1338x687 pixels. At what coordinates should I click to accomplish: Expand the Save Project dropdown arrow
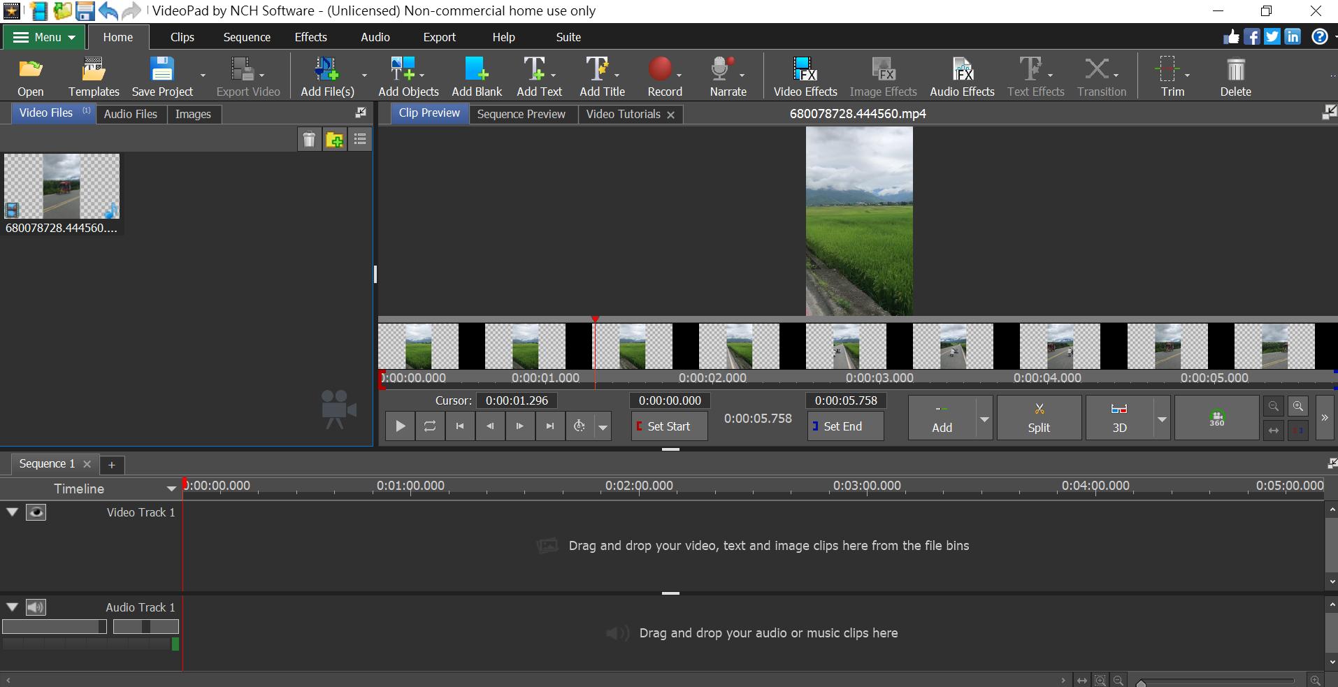click(203, 75)
